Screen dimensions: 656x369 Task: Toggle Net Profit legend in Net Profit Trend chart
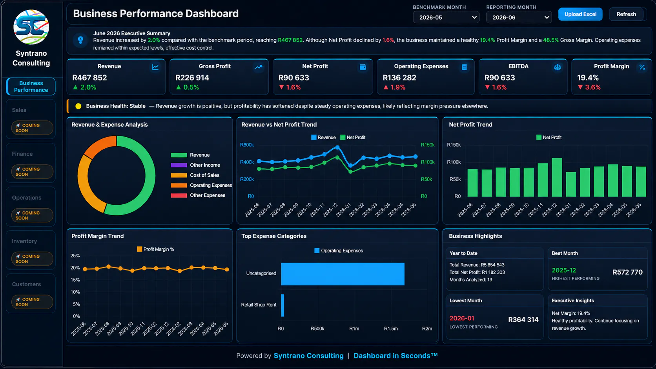click(x=549, y=137)
